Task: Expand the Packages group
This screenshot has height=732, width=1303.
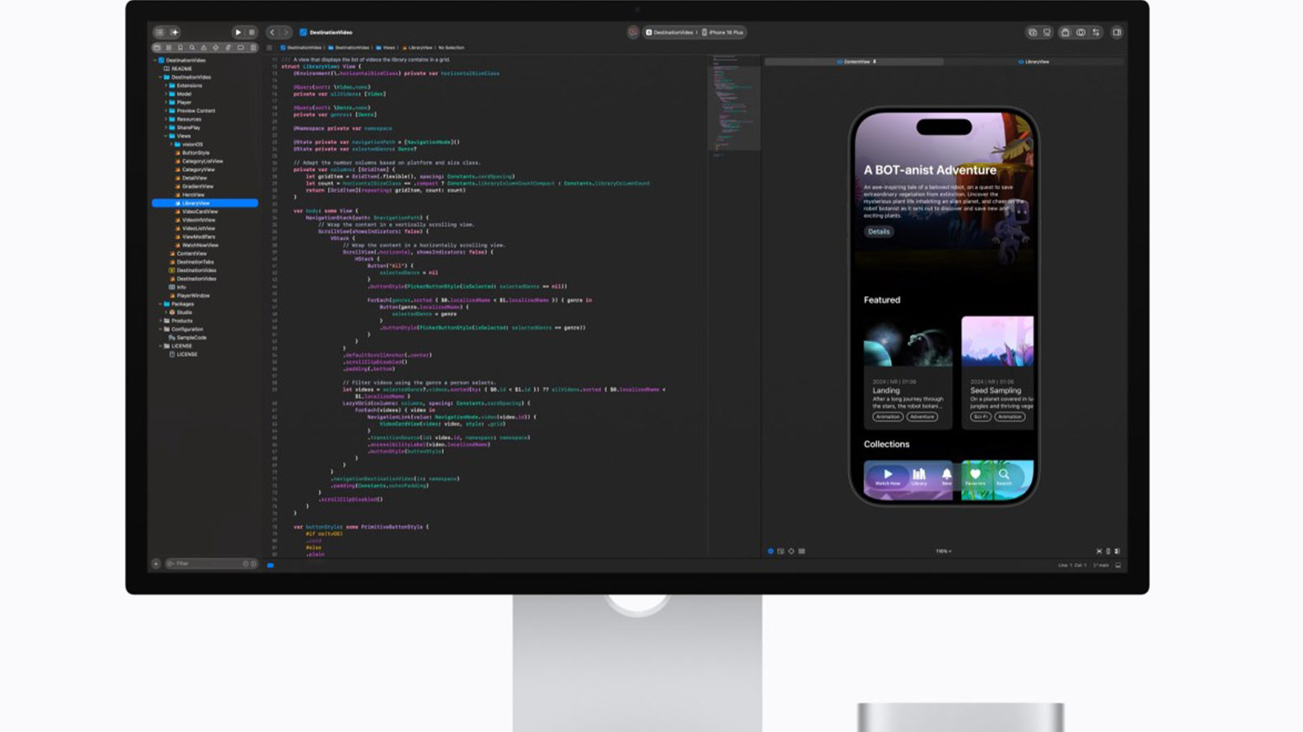Action: pos(160,304)
